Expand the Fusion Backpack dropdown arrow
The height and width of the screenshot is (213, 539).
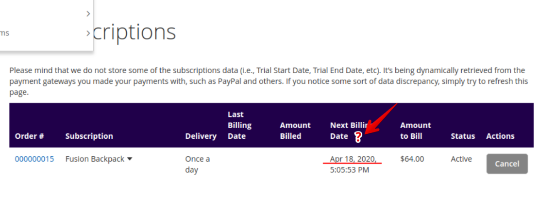click(130, 159)
